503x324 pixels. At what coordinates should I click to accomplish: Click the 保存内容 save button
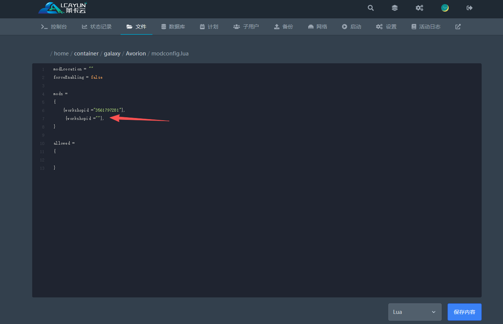click(464, 312)
